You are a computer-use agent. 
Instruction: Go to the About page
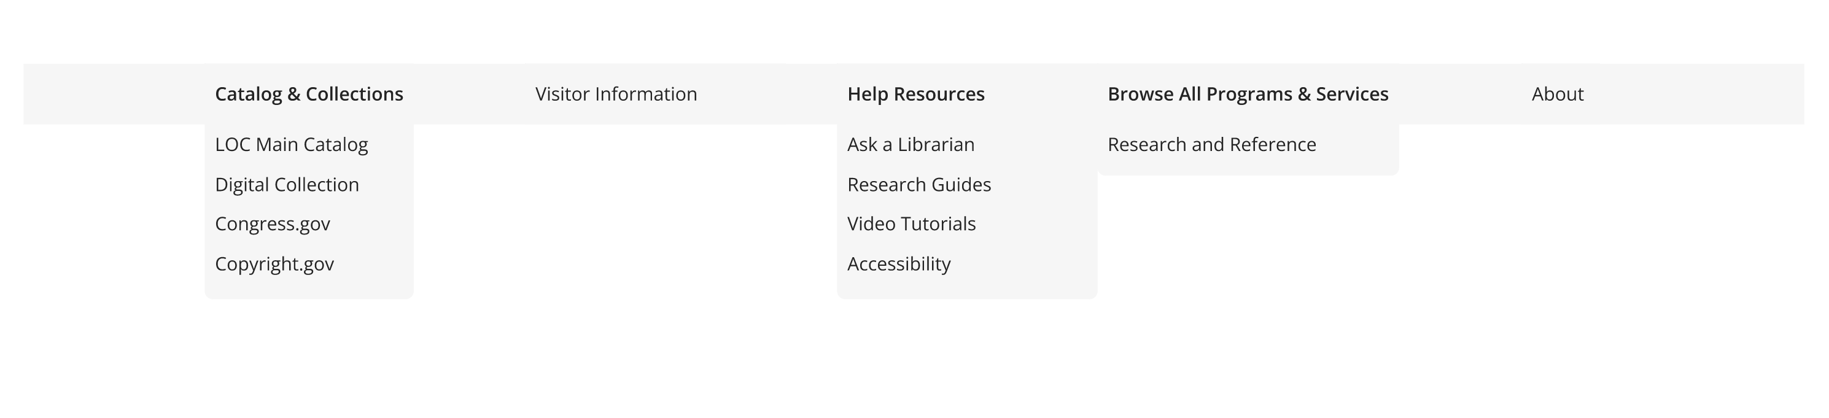point(1557,95)
